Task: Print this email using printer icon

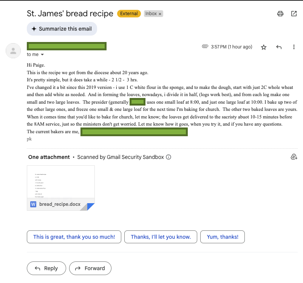Action: (280, 14)
